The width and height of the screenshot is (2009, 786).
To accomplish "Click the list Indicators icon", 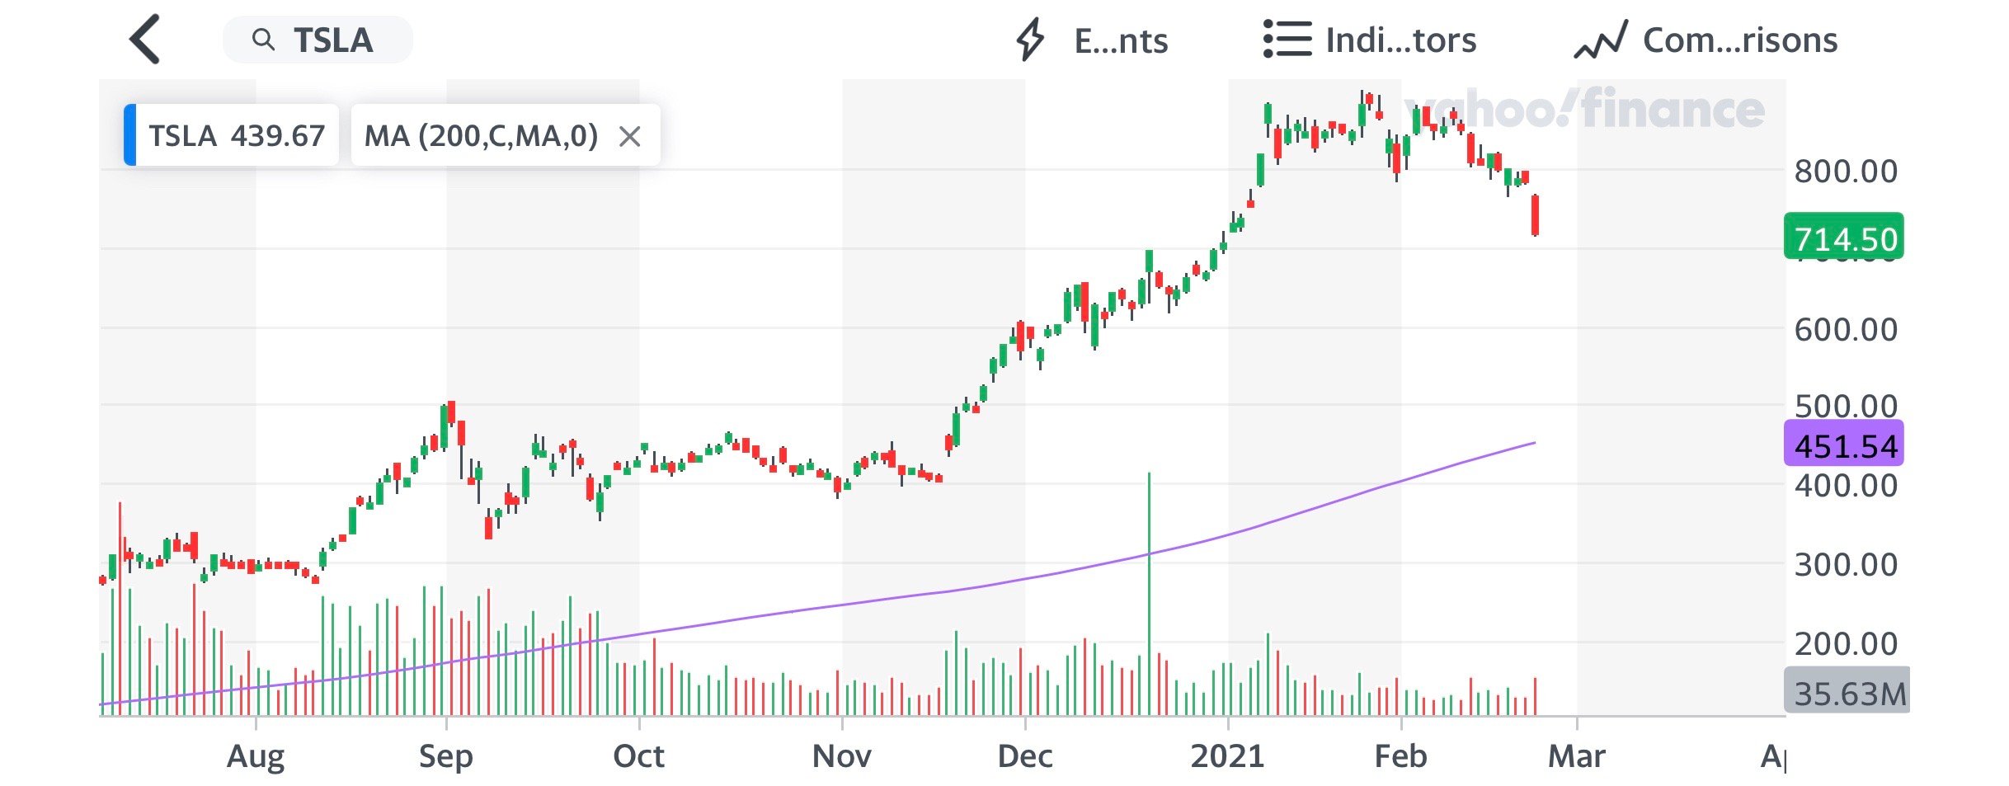I will coord(1287,40).
